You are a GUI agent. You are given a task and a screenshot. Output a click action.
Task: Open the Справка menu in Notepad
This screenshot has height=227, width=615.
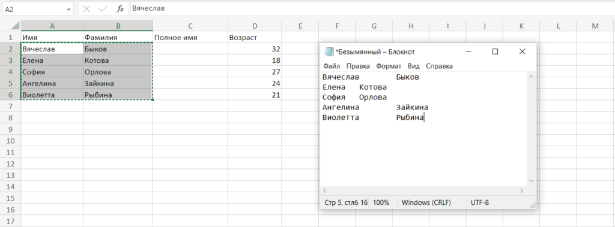439,66
